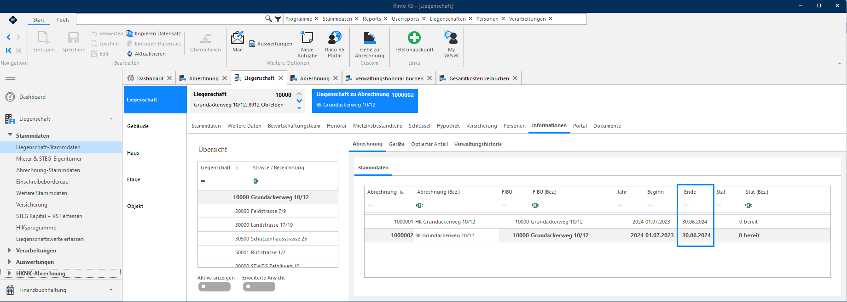Click the search magnifier icon
The image size is (847, 302).
click(x=268, y=19)
